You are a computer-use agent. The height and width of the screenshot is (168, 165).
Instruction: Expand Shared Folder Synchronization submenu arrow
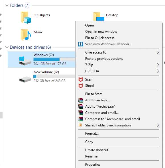coord(158,125)
